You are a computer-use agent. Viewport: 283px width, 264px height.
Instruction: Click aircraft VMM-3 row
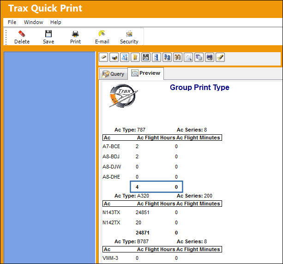[x=110, y=258]
